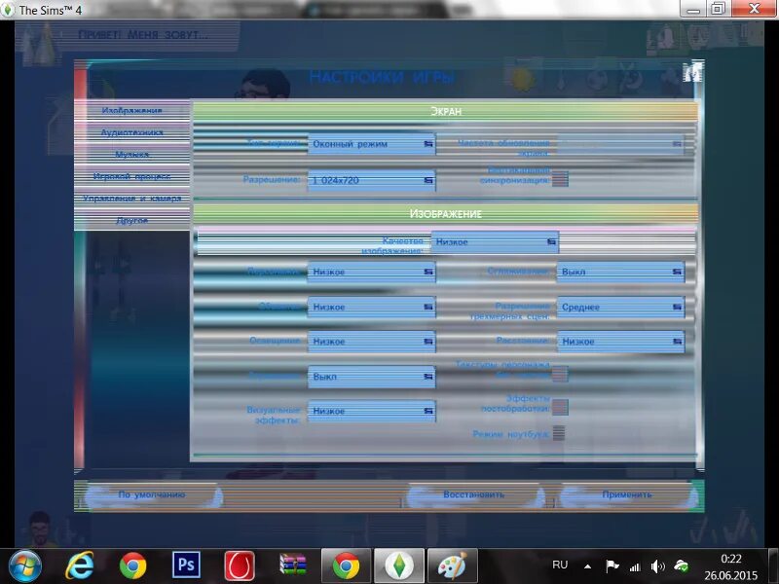Launch Opera browser from the taskbar
This screenshot has width=779, height=584.
(x=240, y=566)
